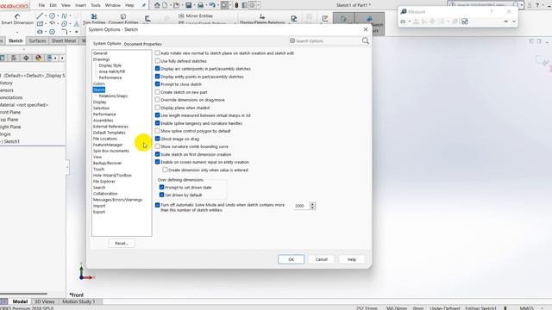Enable Override dimensions on drag/move
Screen dimensions: 552x310
pos(157,100)
